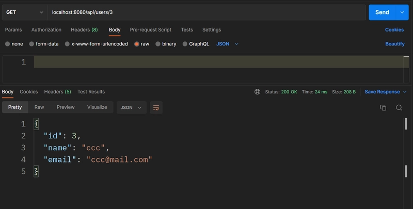The image size is (413, 209).
Task: Click the network globe icon
Action: click(x=257, y=92)
